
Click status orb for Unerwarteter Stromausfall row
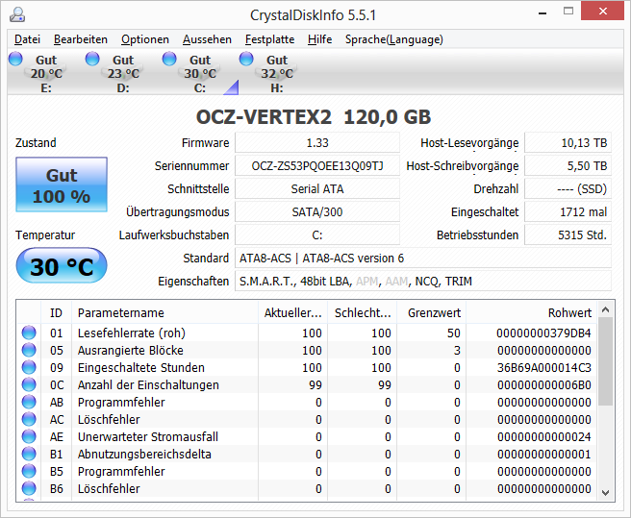29,436
